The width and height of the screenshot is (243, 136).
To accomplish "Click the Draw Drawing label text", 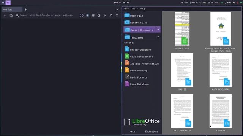I will (139, 71).
